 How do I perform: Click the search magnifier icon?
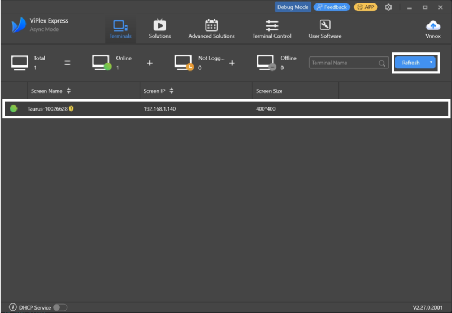pyautogui.click(x=383, y=63)
